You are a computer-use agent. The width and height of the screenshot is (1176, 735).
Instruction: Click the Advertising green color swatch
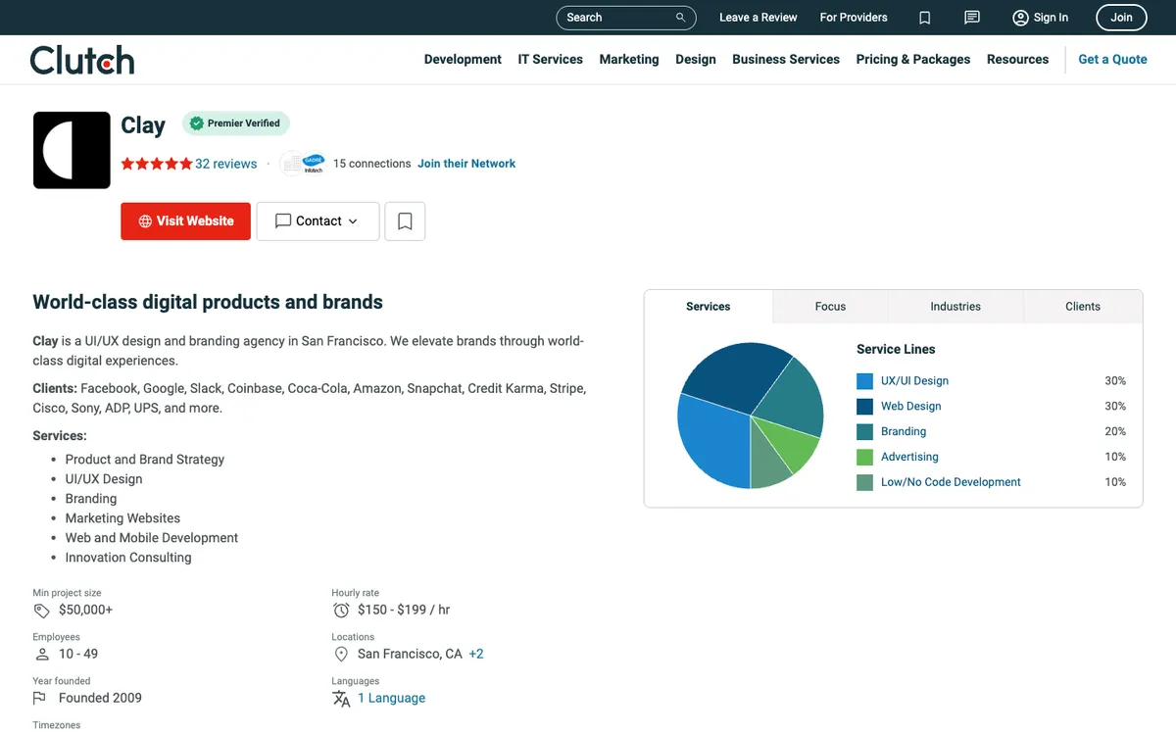864,458
